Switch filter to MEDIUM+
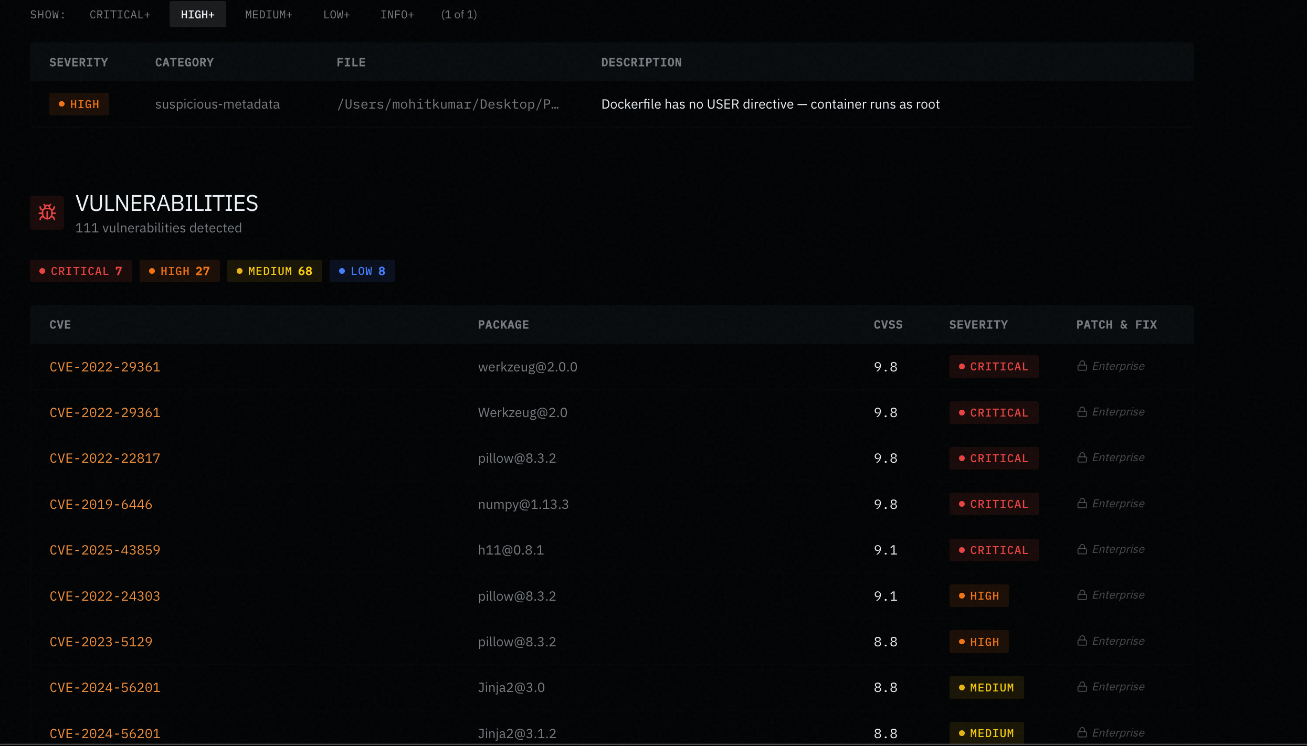 click(x=269, y=15)
